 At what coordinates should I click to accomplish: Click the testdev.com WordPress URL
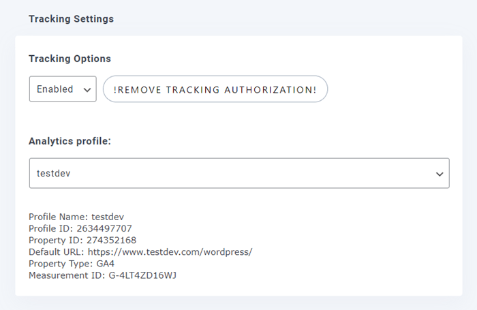(x=170, y=251)
